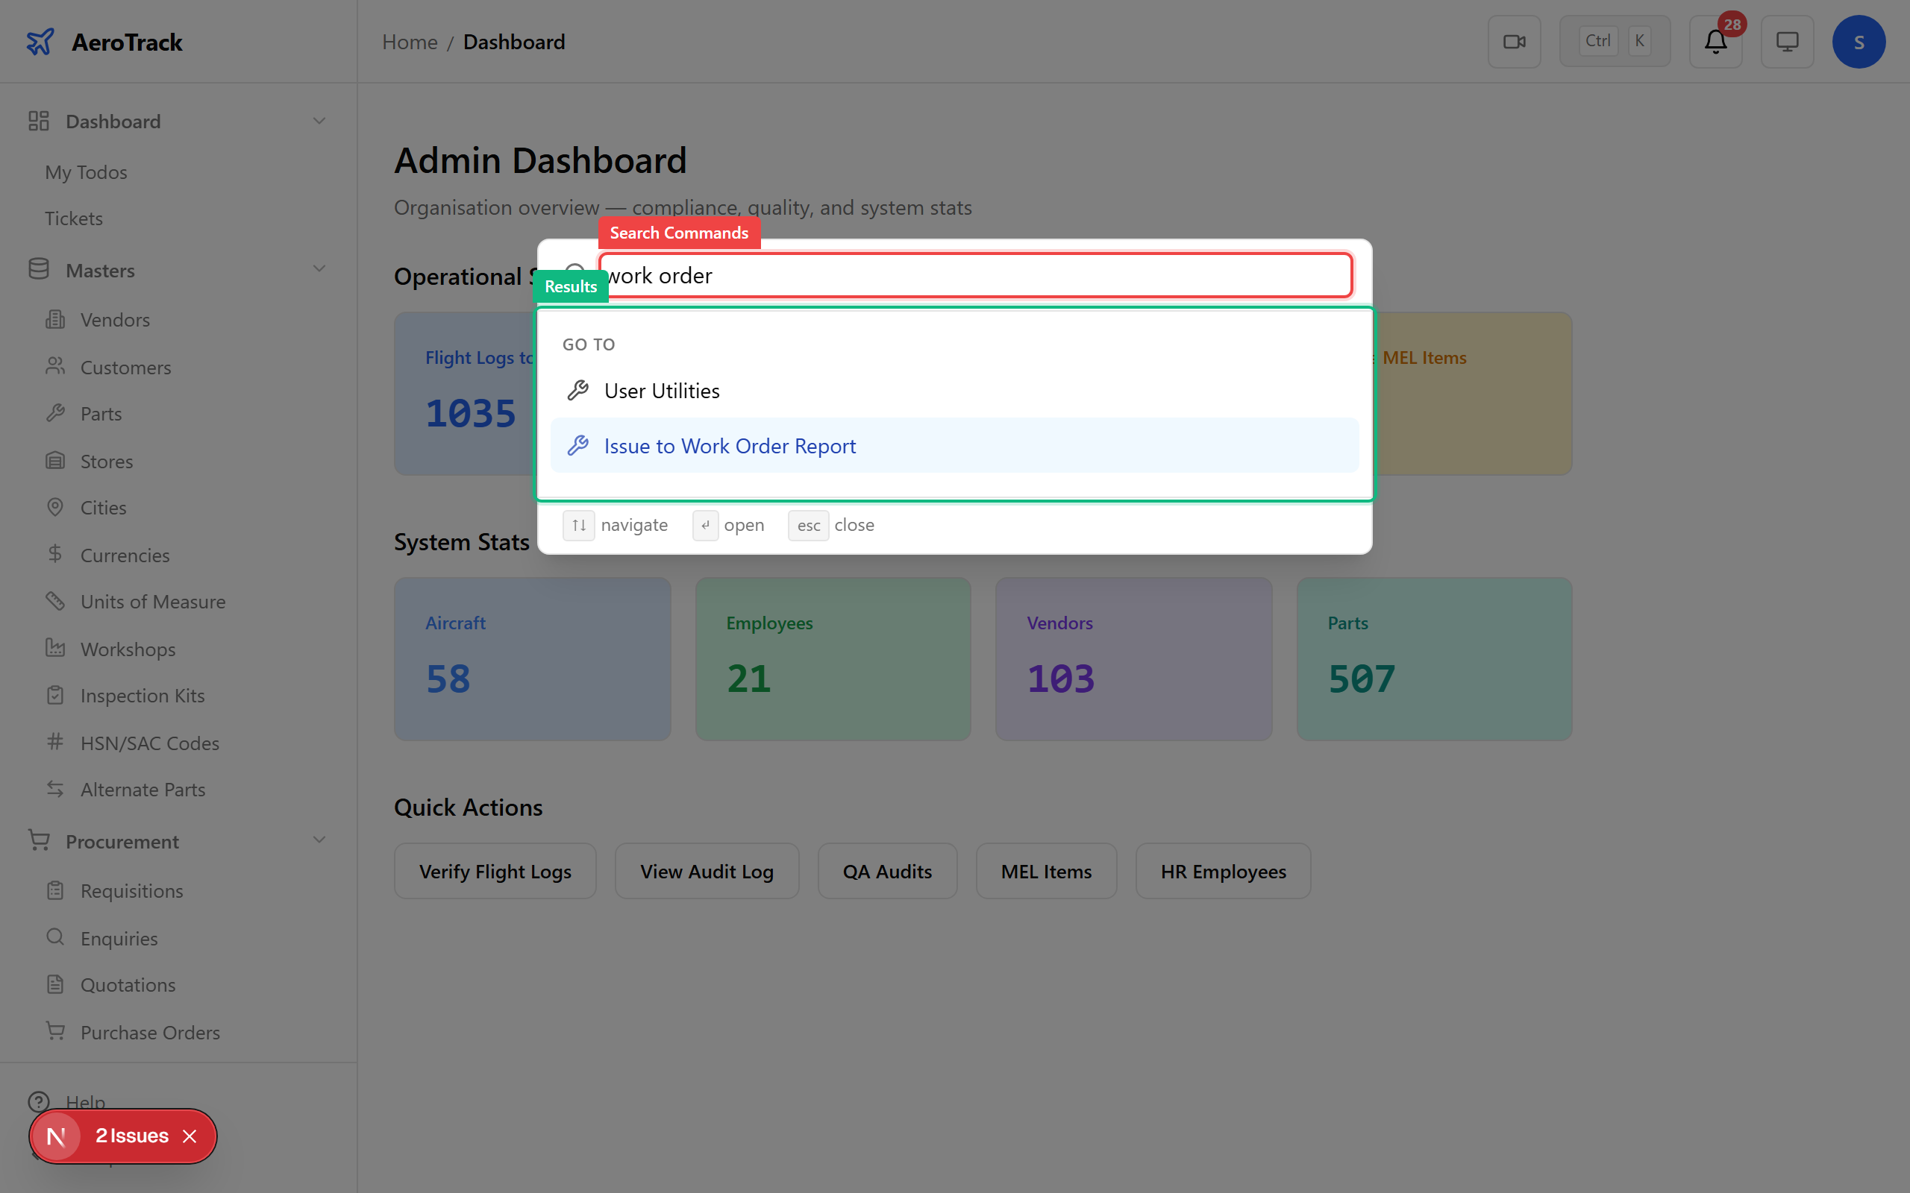This screenshot has height=1193, width=1910.
Task: Click the hash icon beside HSN/SAC Codes
Action: point(54,742)
